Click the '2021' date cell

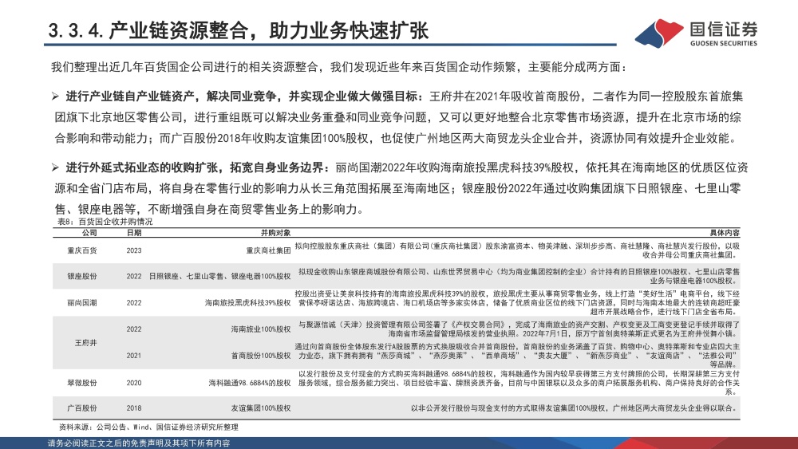tap(134, 356)
